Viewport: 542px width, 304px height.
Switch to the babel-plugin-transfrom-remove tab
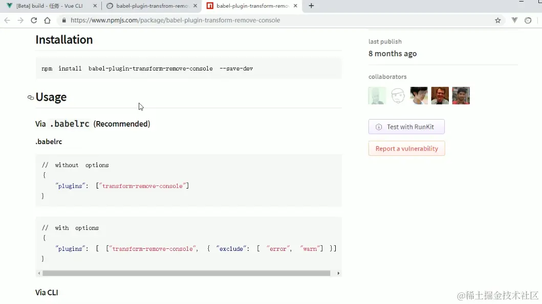tap(151, 6)
